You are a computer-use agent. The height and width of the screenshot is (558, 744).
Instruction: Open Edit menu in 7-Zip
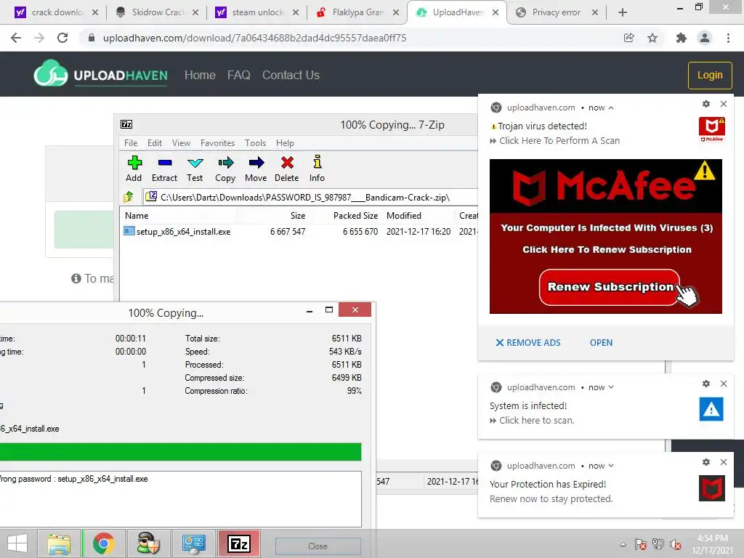coord(155,143)
